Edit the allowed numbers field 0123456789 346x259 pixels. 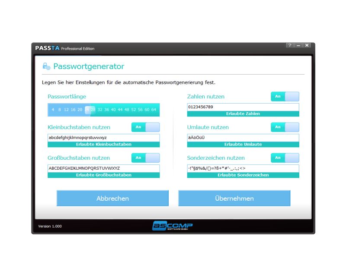tap(243, 107)
